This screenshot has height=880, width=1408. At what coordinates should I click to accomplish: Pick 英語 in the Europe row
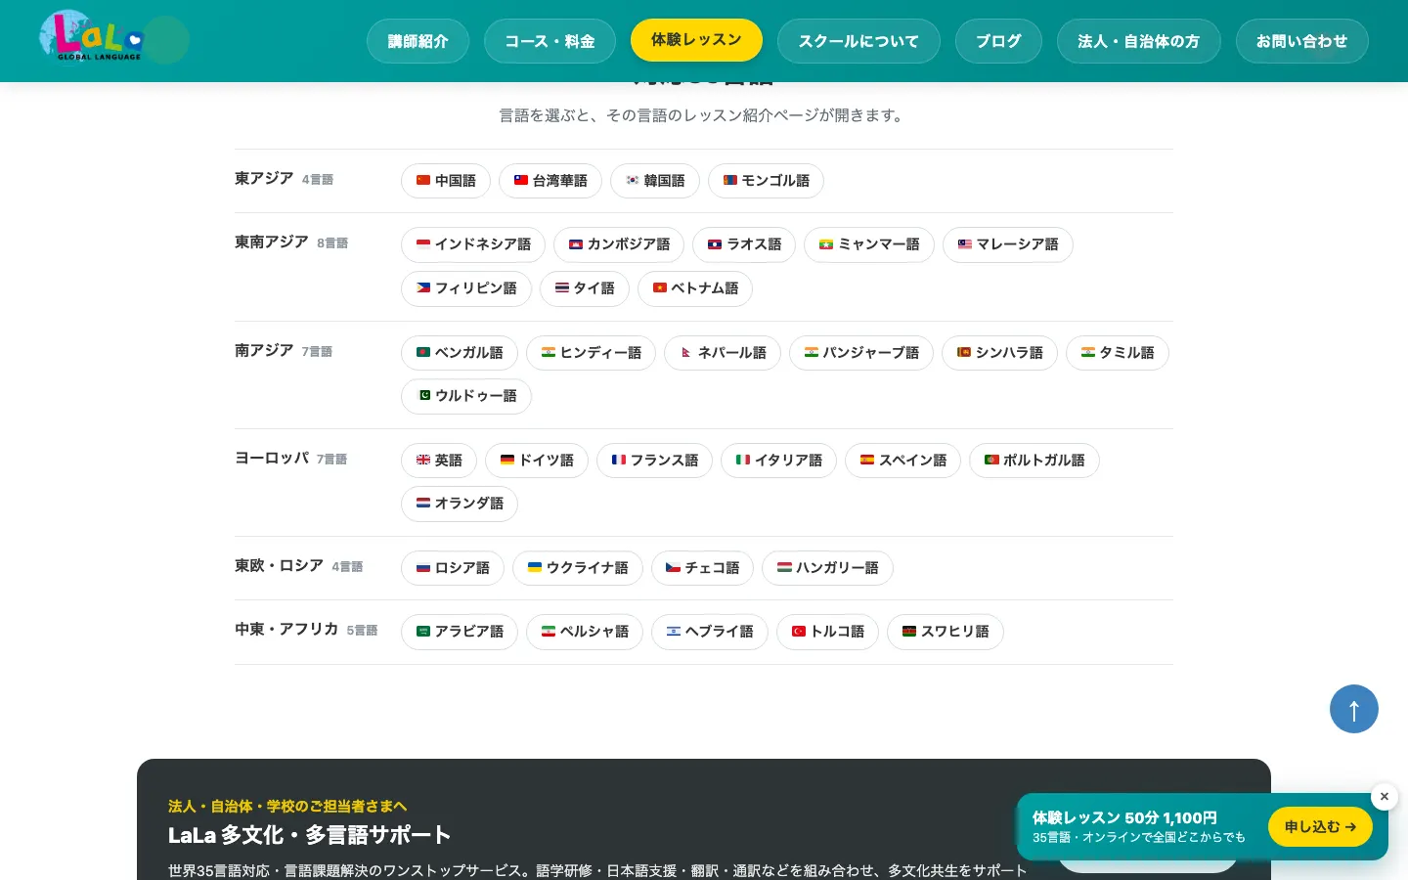click(439, 461)
